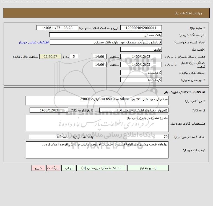Click the چاپ print button
The height and width of the screenshot is (206, 213).
point(68,168)
